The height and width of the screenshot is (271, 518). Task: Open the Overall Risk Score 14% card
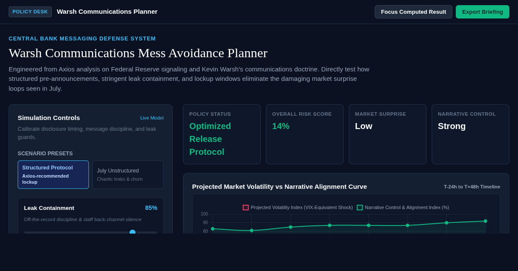point(305,134)
